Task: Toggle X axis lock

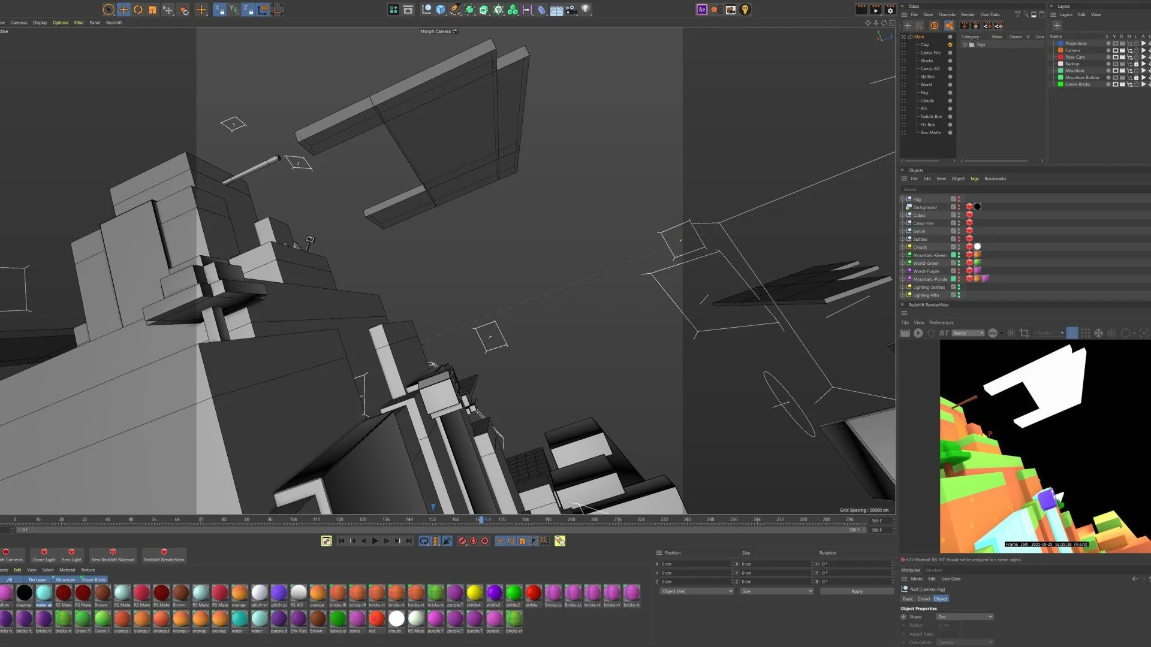Action: tap(219, 10)
